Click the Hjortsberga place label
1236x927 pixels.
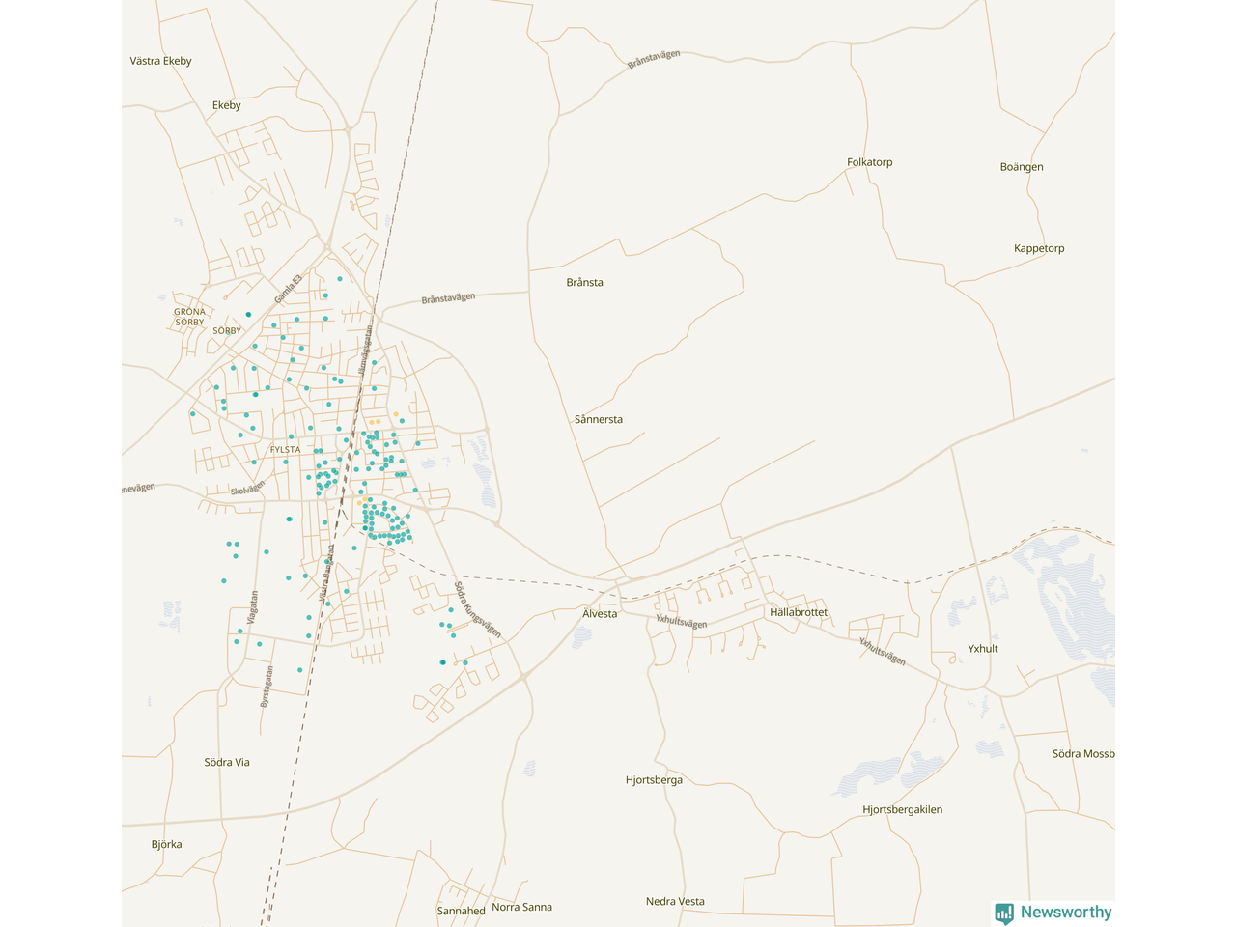click(654, 780)
